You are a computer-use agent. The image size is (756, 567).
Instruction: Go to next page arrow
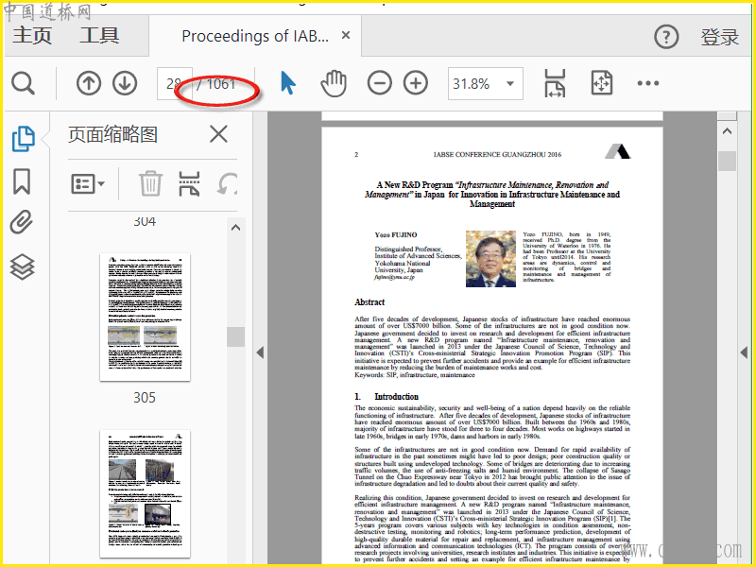pyautogui.click(x=125, y=83)
